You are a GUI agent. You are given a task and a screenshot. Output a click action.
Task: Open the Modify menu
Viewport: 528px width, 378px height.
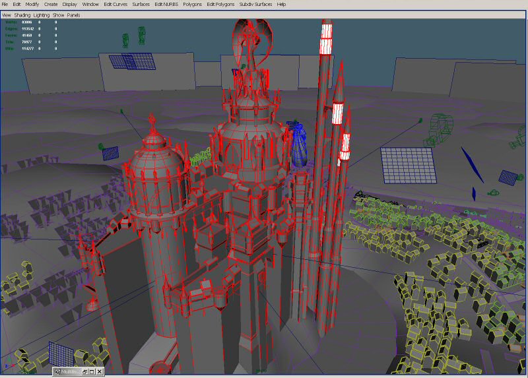[32, 4]
